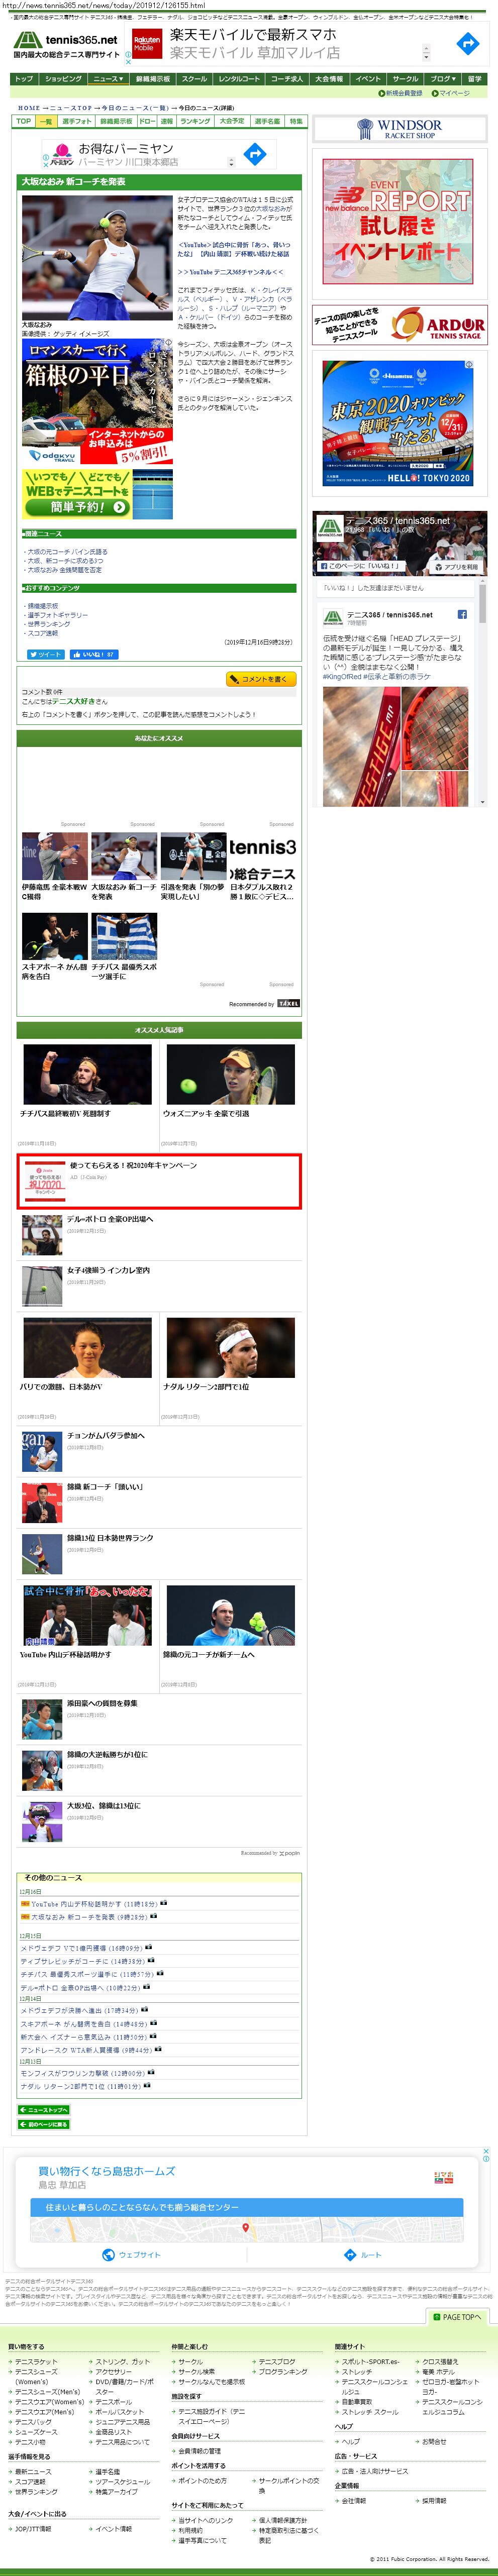Click the Facebook いいね! button
This screenshot has height=2576, width=498.
coord(94,654)
